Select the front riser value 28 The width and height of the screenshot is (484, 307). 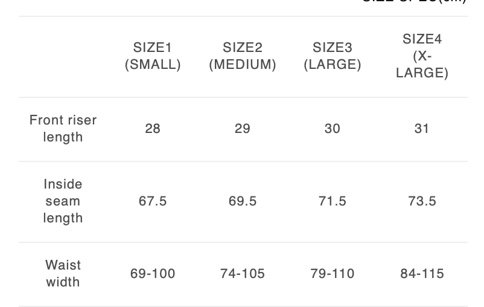point(153,128)
